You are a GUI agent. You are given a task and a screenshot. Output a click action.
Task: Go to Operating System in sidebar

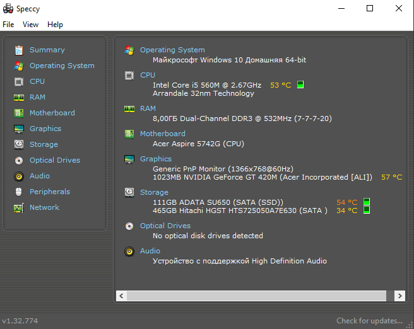click(x=62, y=66)
